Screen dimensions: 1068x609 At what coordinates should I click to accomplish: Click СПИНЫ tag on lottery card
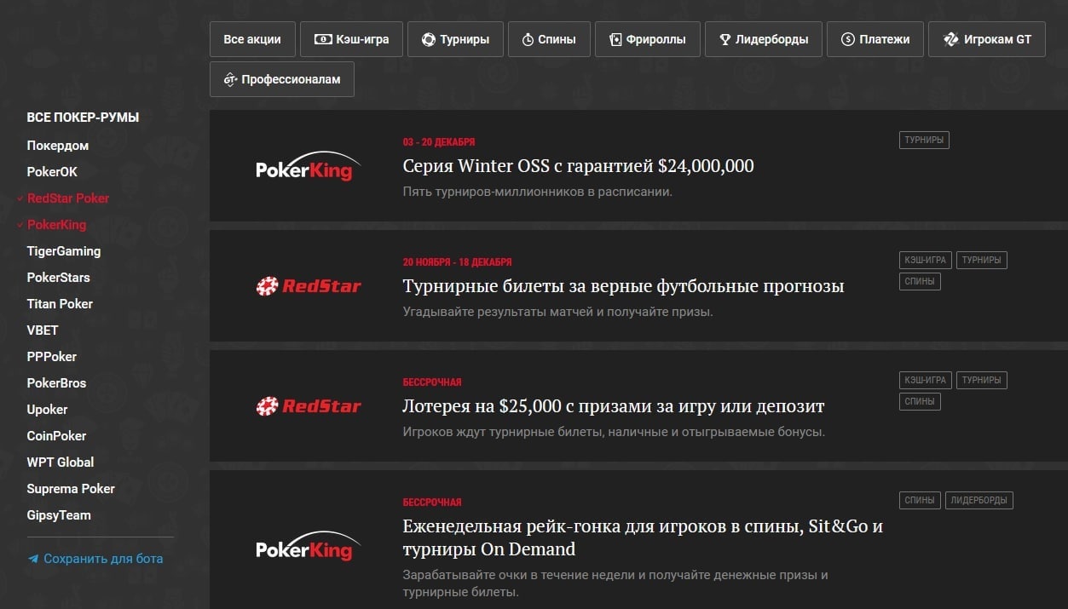click(x=920, y=401)
